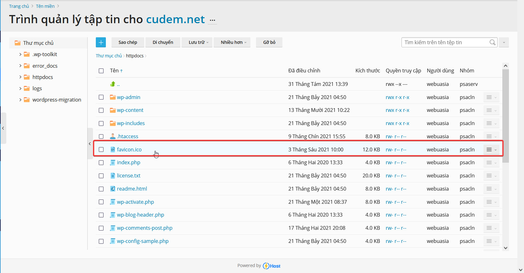Open hamburger menu for readme.html row
The height and width of the screenshot is (273, 524).
(491, 189)
